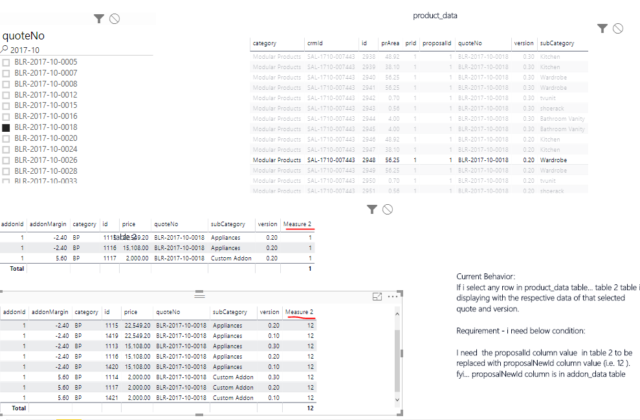Sort product_data by the version column header
The image size is (640, 420).
click(524, 43)
